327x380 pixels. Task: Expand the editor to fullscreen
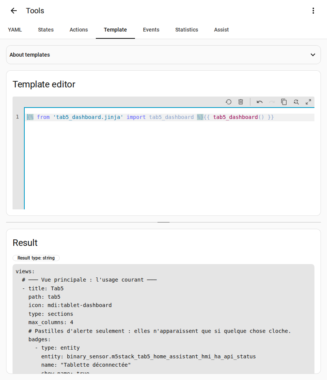[x=308, y=102]
